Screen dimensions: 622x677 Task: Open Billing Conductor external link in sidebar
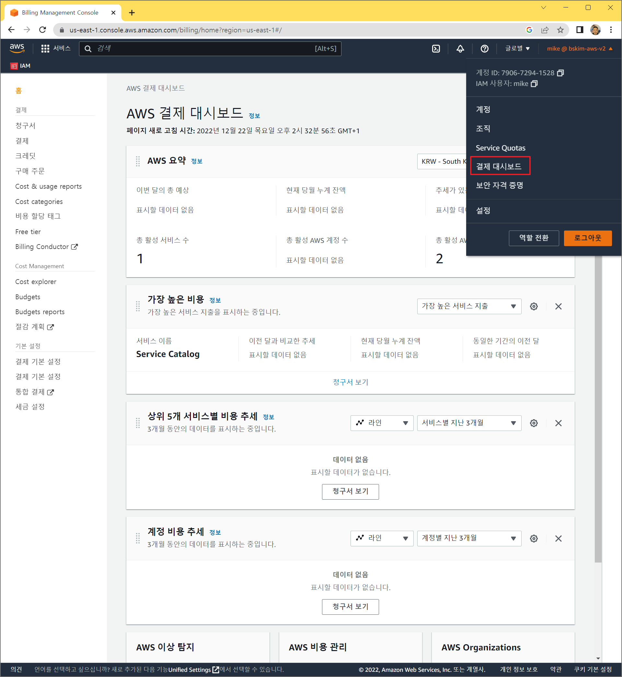click(46, 246)
